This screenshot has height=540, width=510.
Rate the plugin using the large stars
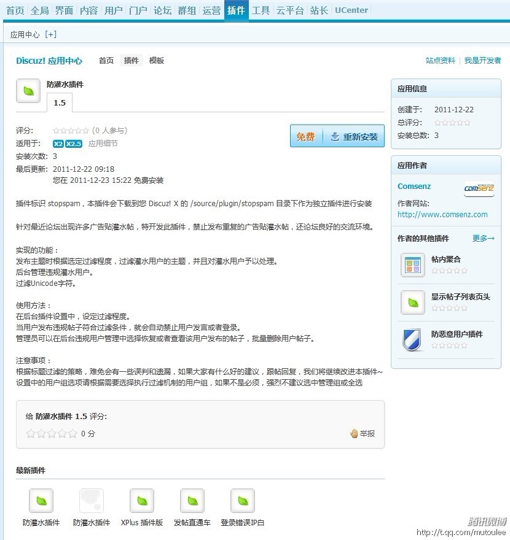click(52, 434)
